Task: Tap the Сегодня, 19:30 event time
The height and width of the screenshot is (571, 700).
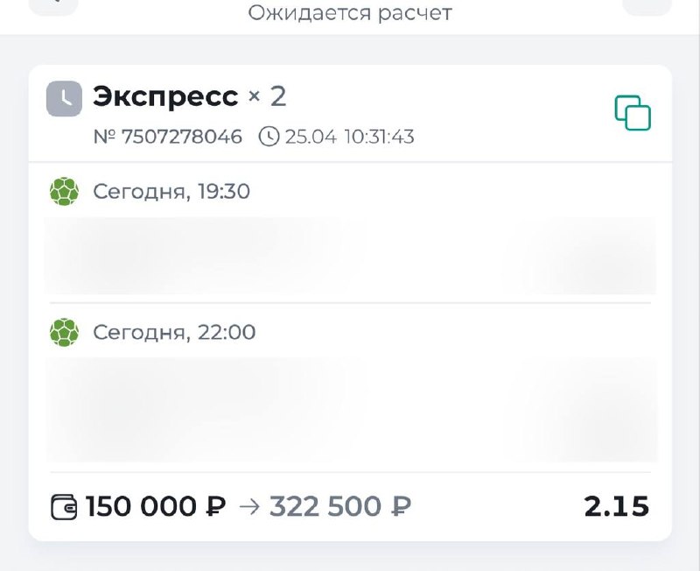Action: [171, 191]
